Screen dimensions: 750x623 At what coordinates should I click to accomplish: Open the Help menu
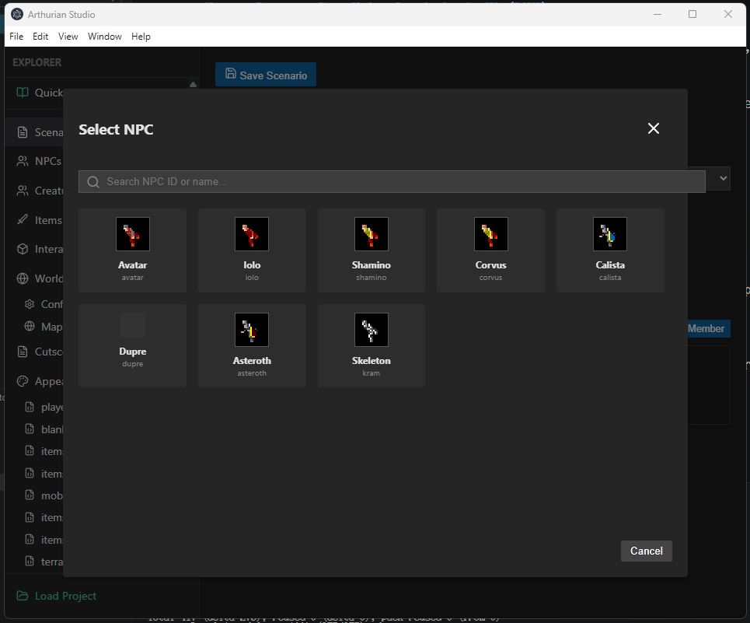pyautogui.click(x=141, y=37)
